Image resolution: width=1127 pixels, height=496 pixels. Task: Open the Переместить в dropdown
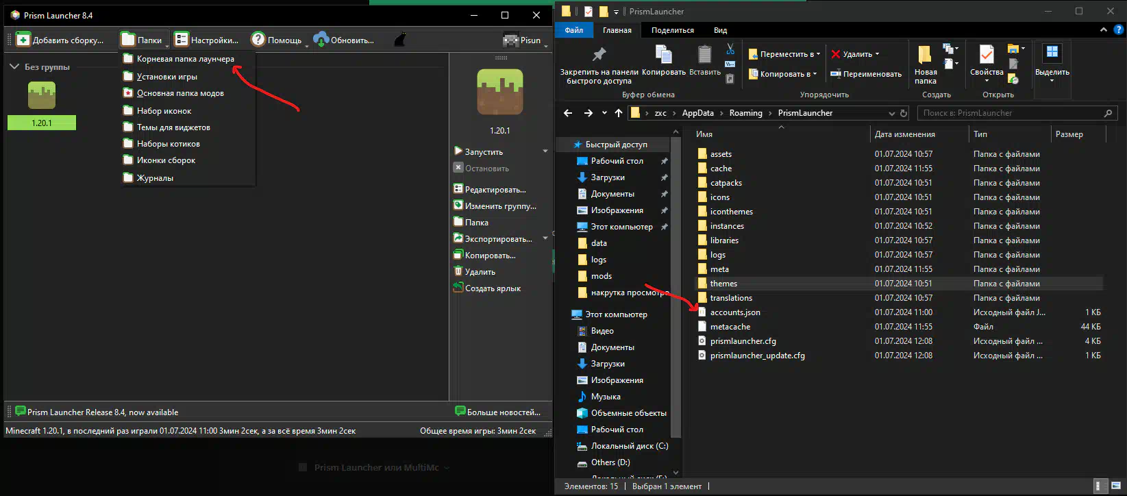click(x=784, y=54)
